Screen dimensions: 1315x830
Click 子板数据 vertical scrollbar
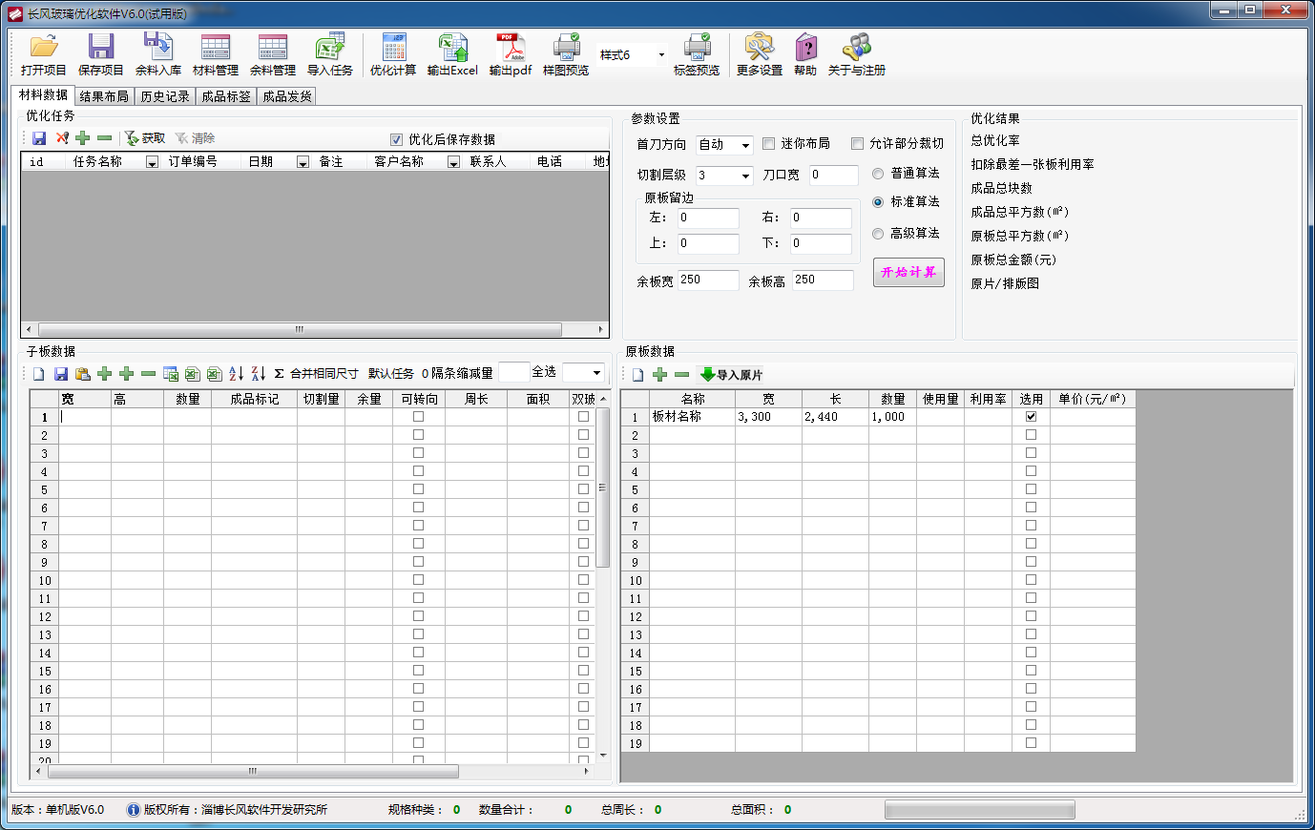[x=602, y=579]
